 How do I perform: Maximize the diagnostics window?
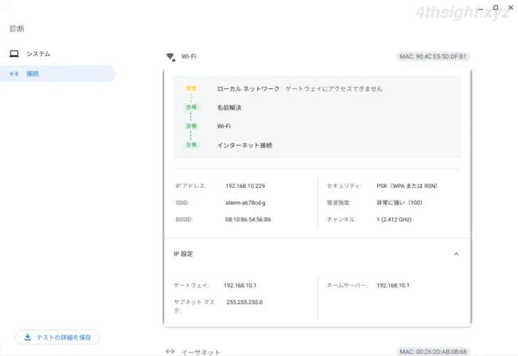(495, 7)
